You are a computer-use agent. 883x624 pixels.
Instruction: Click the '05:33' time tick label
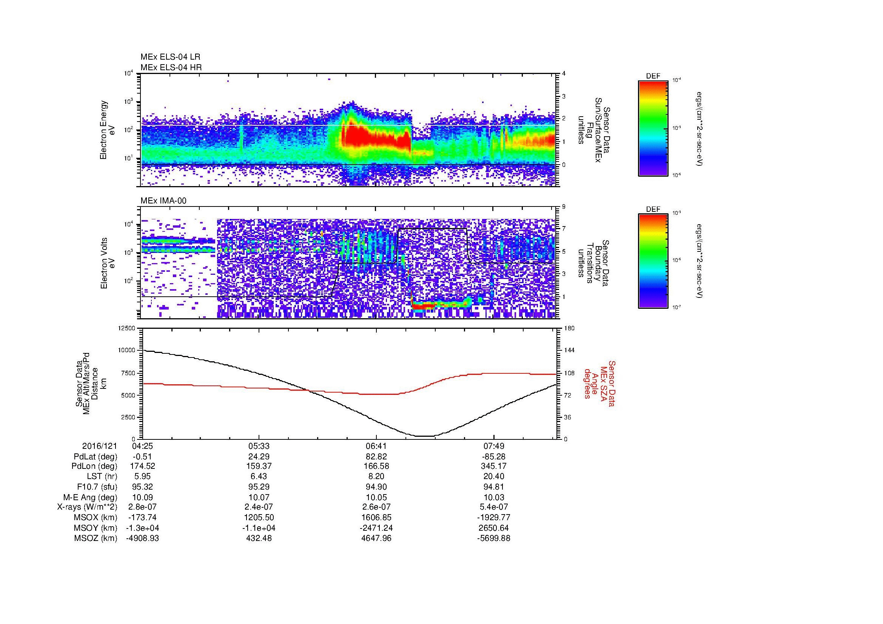pos(260,446)
